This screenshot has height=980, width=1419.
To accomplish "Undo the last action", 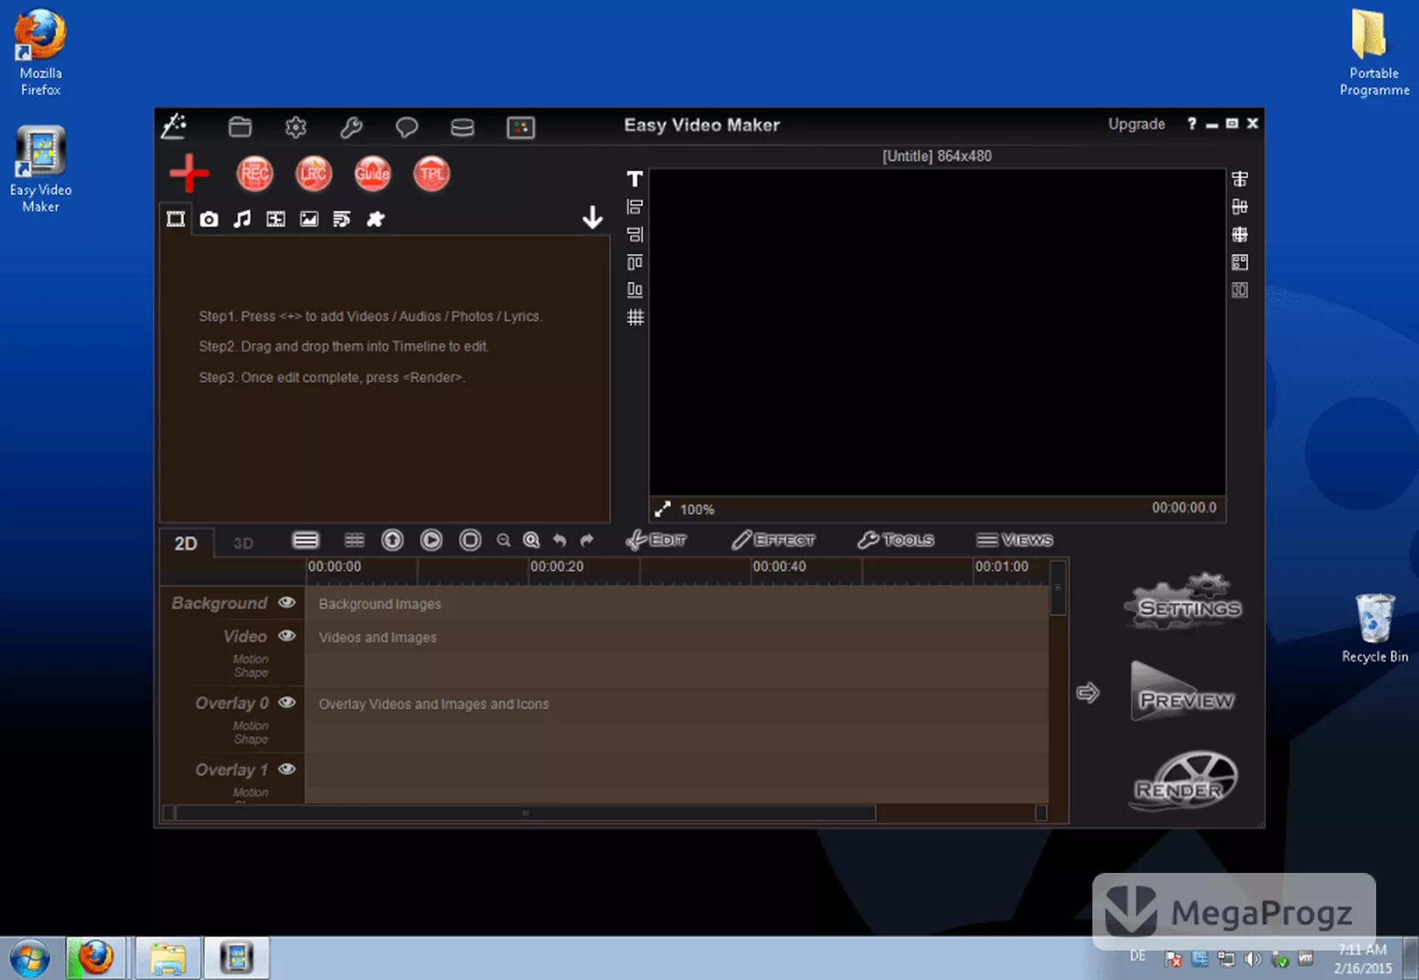I will [x=559, y=541].
